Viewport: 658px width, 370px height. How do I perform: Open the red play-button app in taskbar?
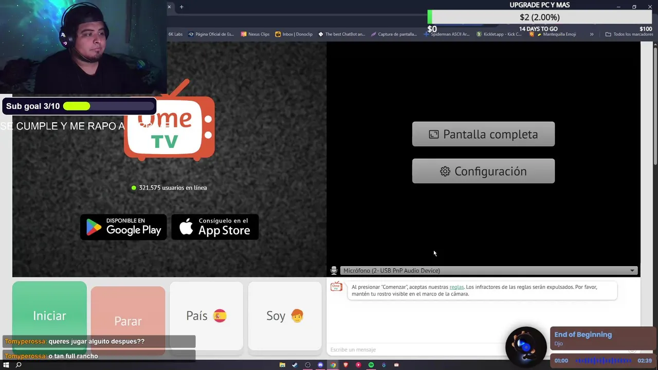click(358, 365)
